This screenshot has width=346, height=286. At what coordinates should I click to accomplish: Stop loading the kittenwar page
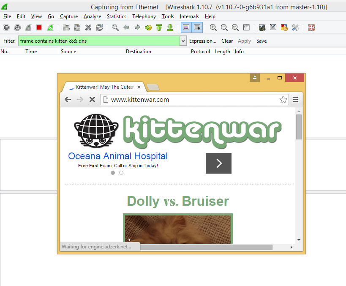click(x=92, y=100)
